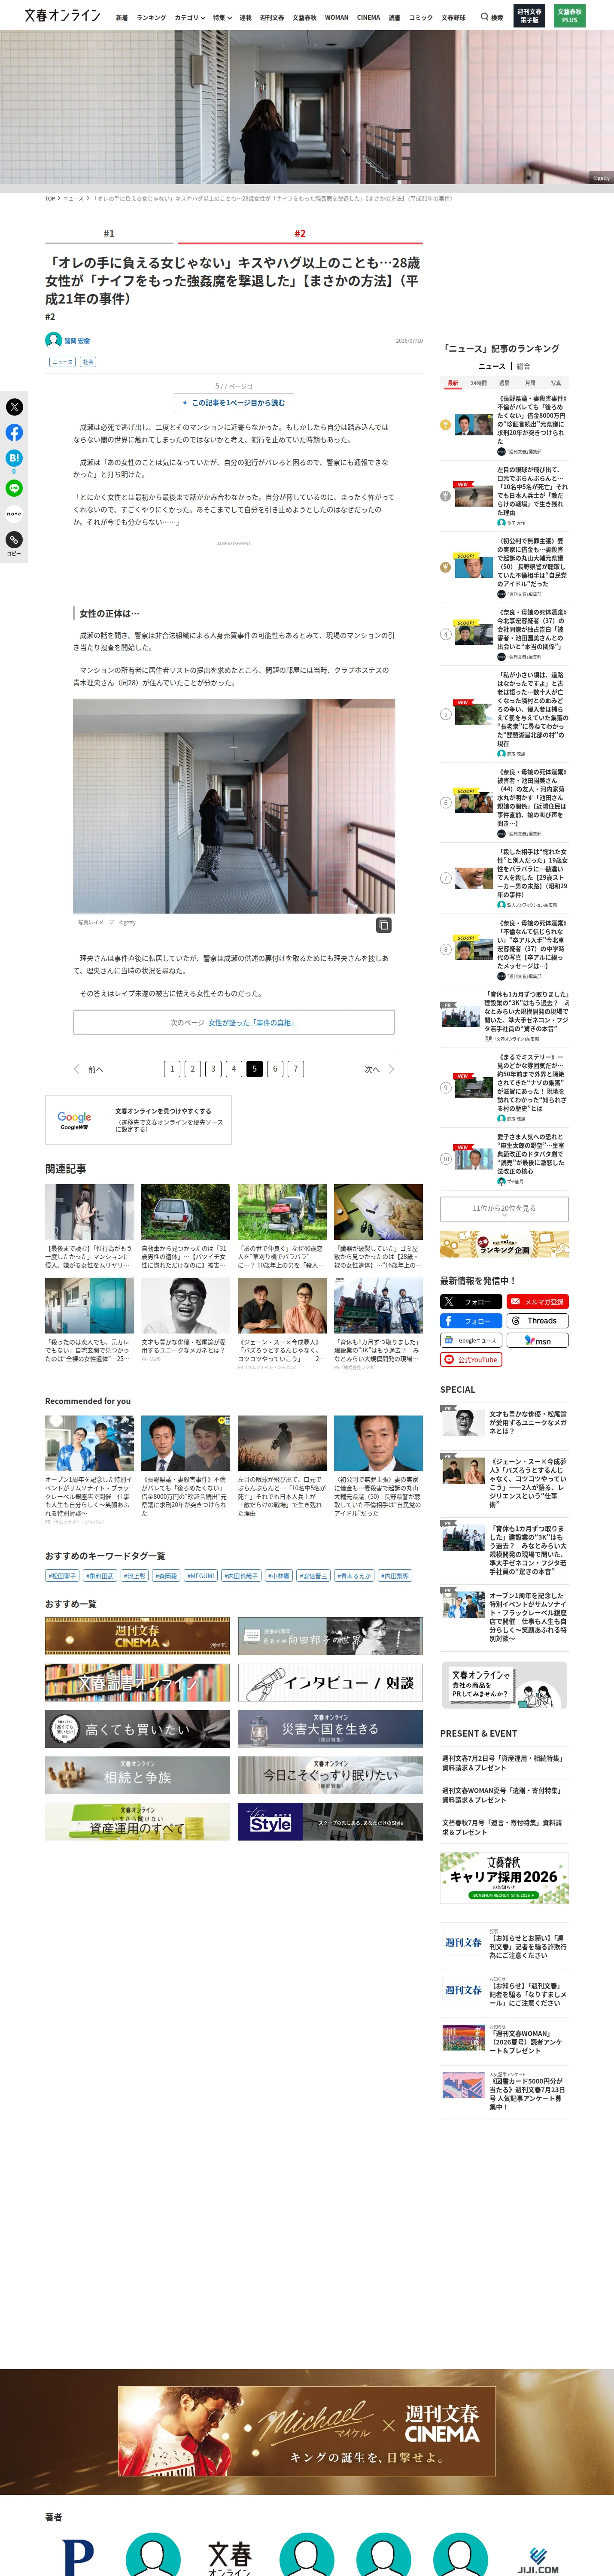
Task: Open ランキング企画 sidebar banner
Action: 504,1244
